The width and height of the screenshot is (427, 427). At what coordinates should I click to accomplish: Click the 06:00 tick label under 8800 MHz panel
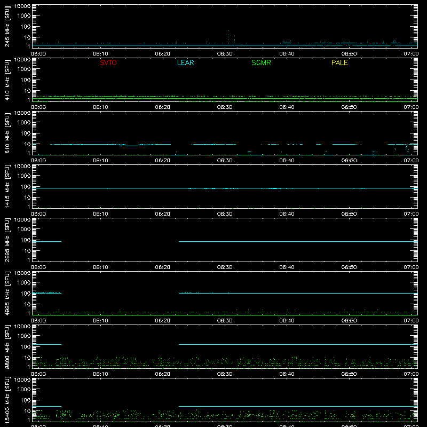click(x=38, y=374)
